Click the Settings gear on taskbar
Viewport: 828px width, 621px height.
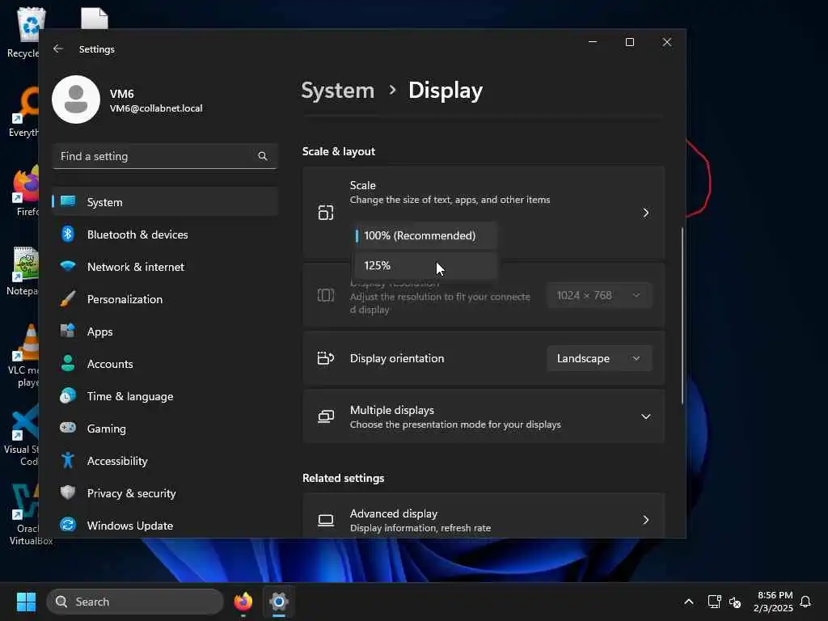point(279,602)
